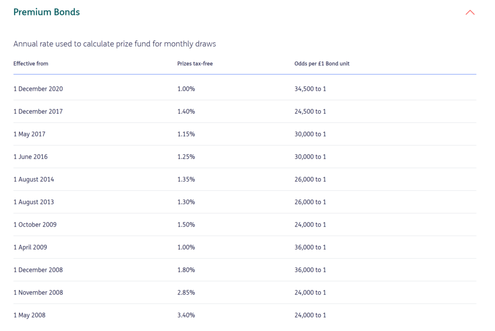The image size is (495, 331).
Task: Click 24,000 to 1 odds for October 2009
Action: pos(310,225)
